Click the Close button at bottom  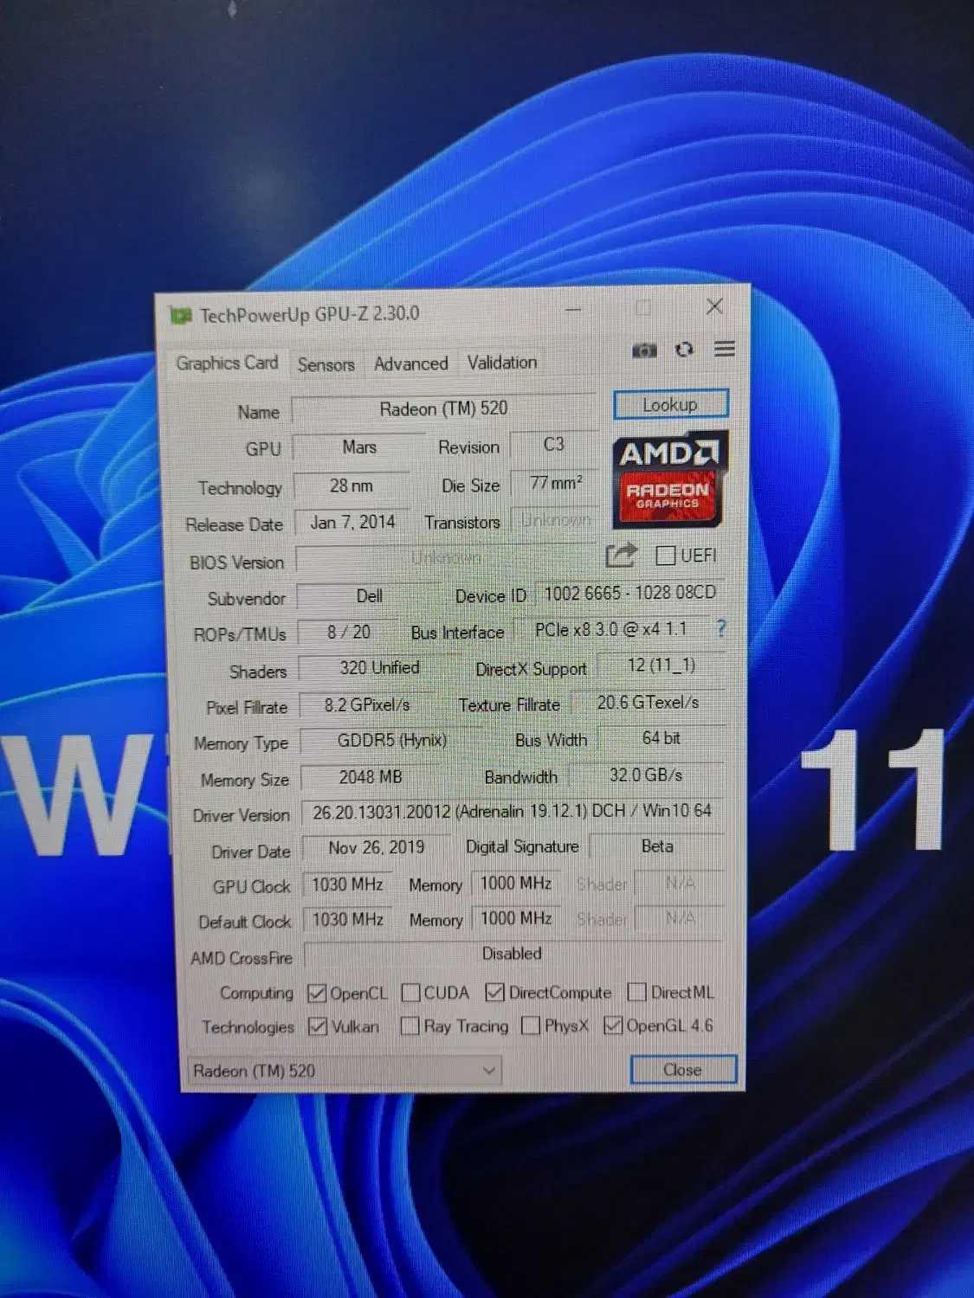click(x=682, y=1070)
